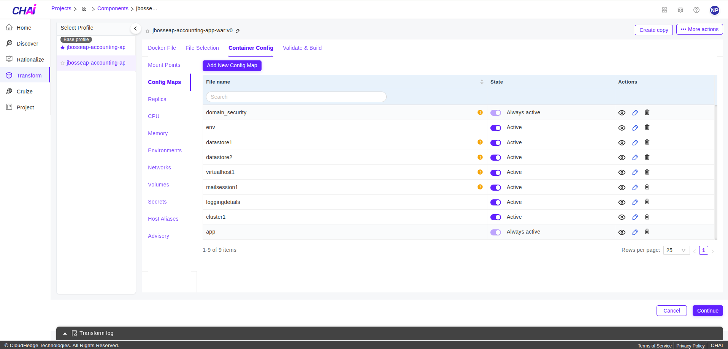Select the Transform icon in the sidebar
The height and width of the screenshot is (349, 728).
9,75
